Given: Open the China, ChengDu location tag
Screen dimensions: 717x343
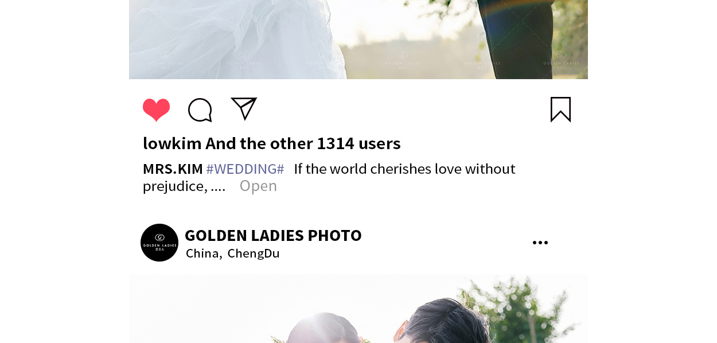Looking at the screenshot, I should 232,253.
